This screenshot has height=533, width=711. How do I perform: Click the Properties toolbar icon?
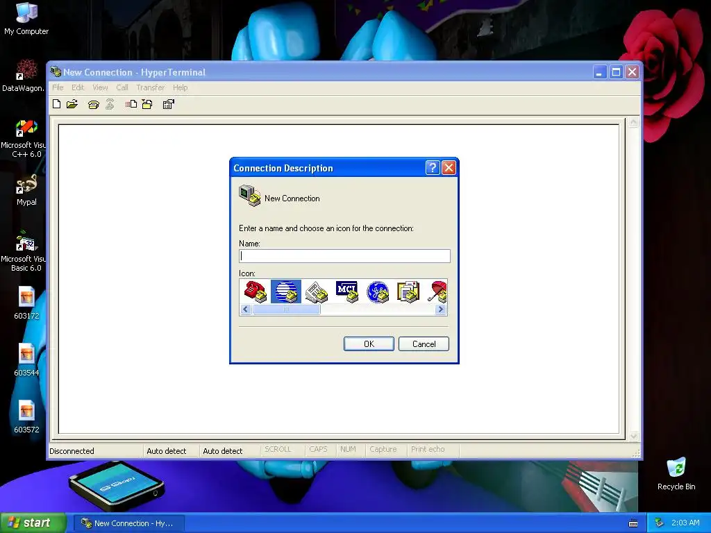click(x=168, y=104)
